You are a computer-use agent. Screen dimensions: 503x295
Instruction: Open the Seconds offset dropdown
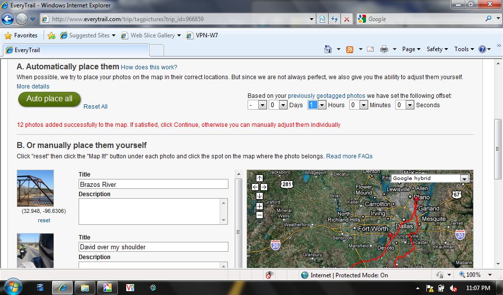tap(405, 105)
